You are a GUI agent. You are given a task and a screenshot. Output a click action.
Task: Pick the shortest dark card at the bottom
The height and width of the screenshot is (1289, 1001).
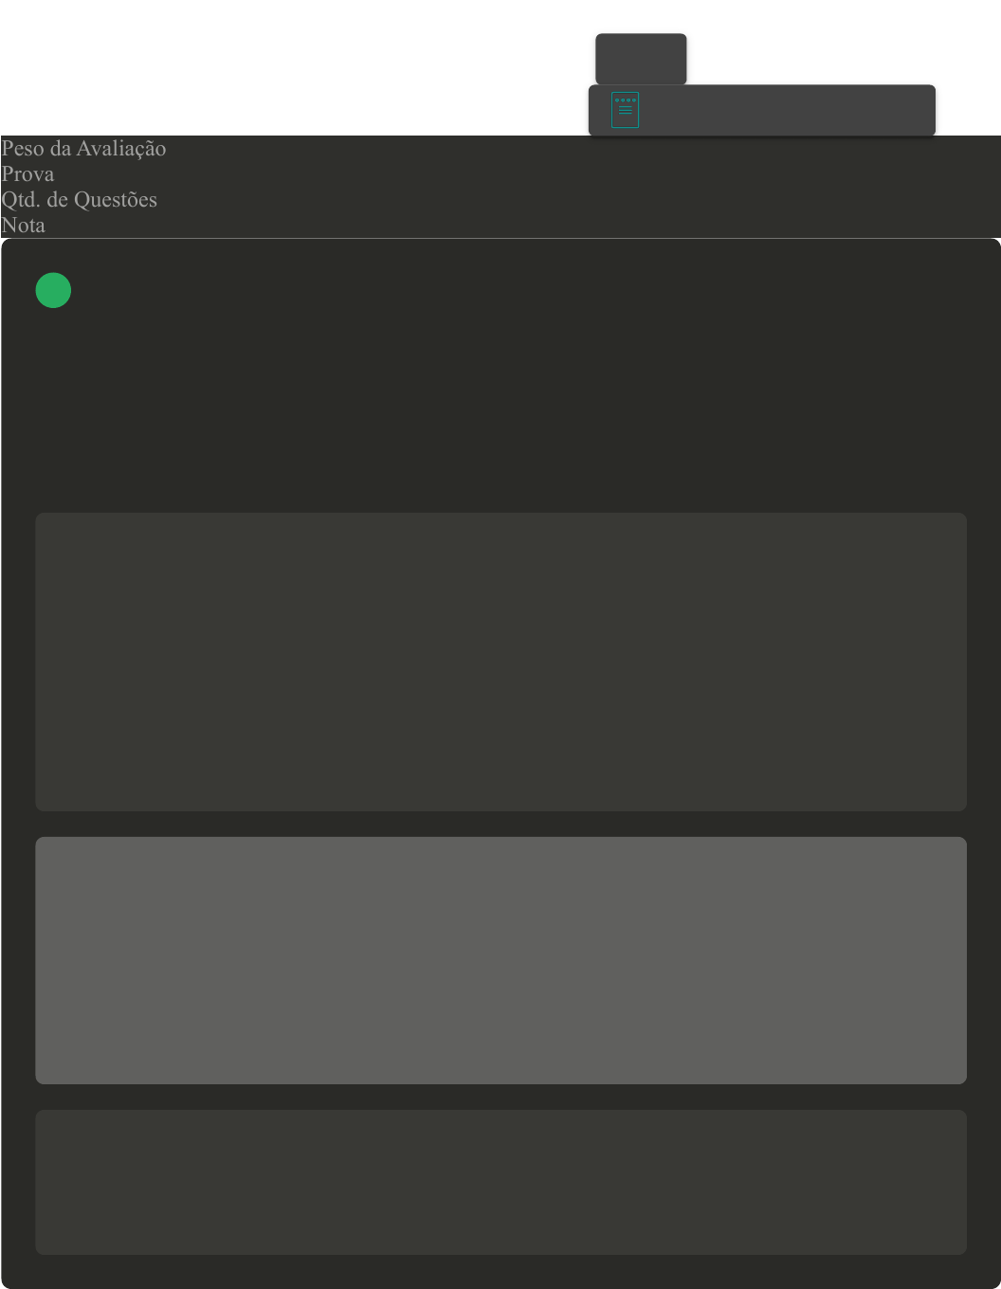pos(500,1182)
